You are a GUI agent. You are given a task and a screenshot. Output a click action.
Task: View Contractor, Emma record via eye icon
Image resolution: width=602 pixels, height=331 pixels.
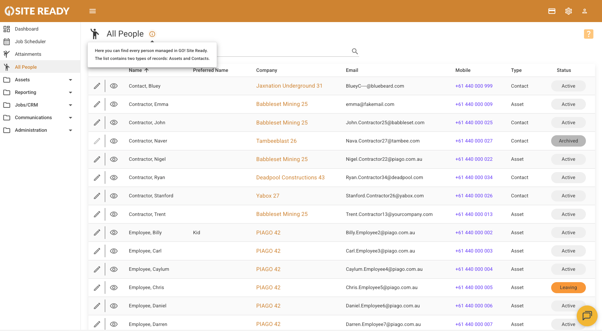(114, 104)
